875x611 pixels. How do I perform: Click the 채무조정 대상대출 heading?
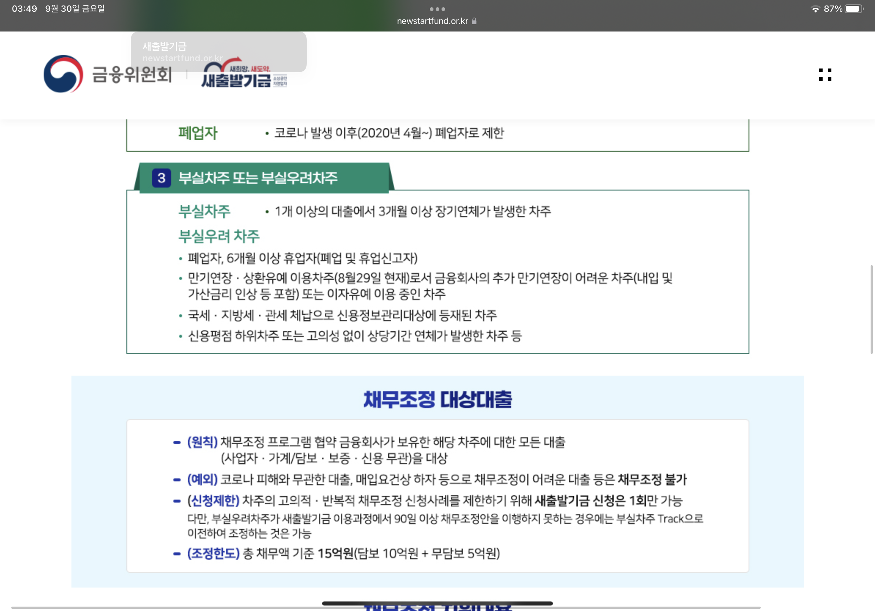pos(437,399)
